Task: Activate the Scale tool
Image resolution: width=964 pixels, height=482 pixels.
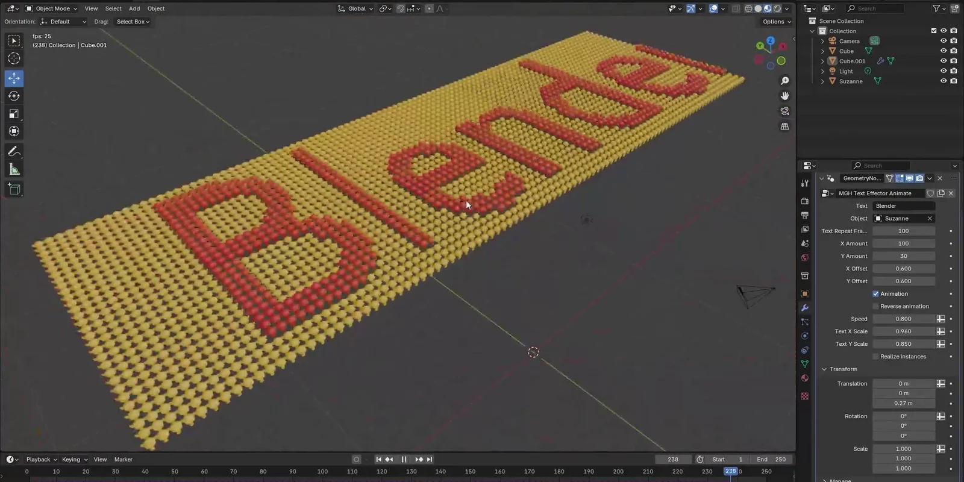Action: tap(14, 113)
